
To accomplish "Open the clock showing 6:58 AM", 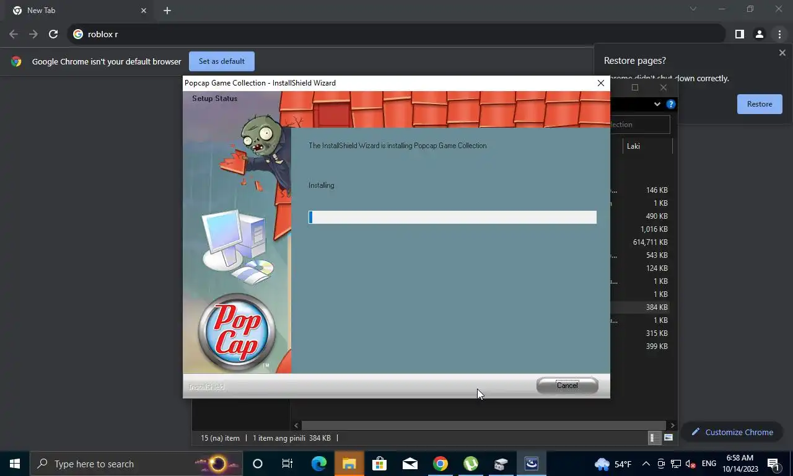I will click(739, 464).
